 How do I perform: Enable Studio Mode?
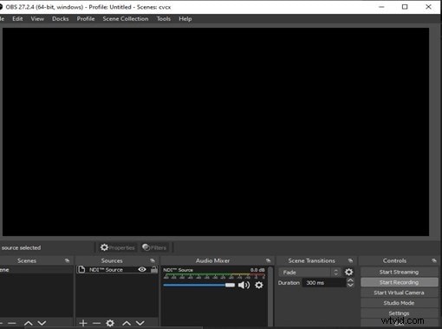(x=399, y=303)
